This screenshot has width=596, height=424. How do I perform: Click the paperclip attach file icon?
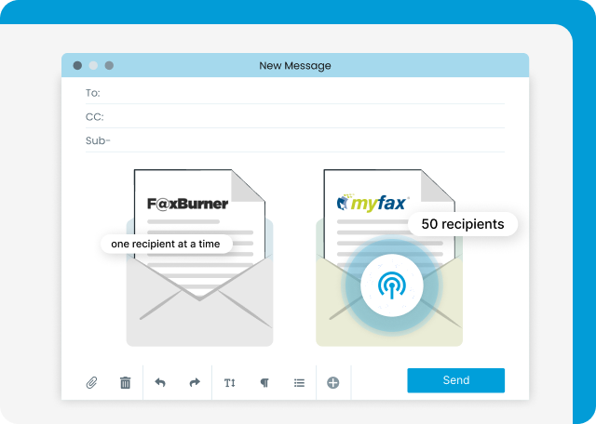(x=91, y=383)
